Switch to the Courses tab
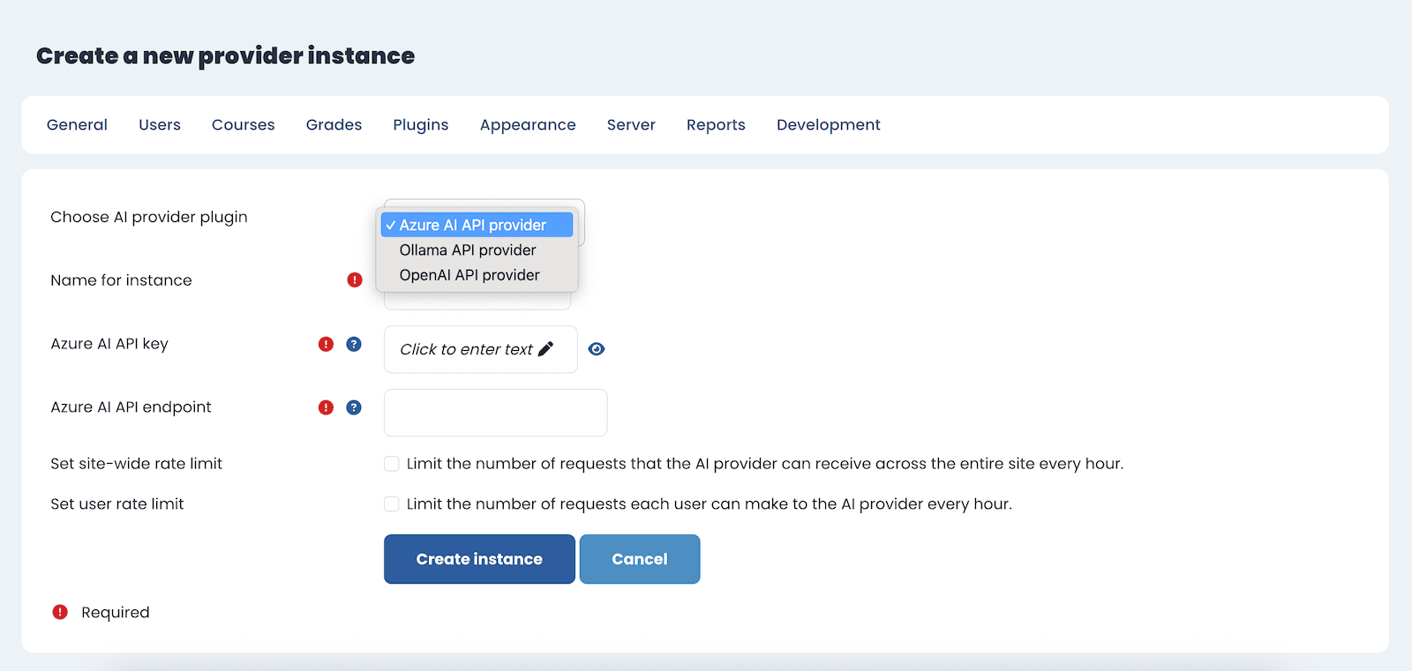Viewport: 1412px width, 671px height. pos(244,125)
